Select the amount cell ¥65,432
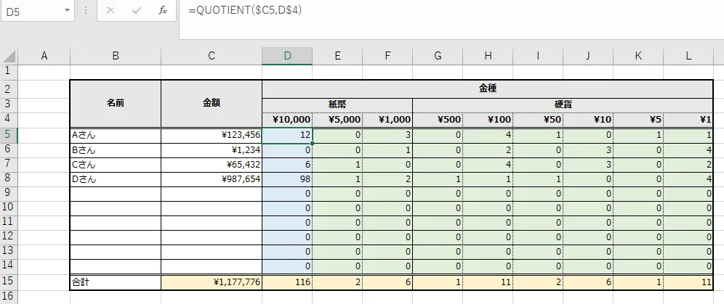Screen dimensions: 724x304 (x=212, y=165)
